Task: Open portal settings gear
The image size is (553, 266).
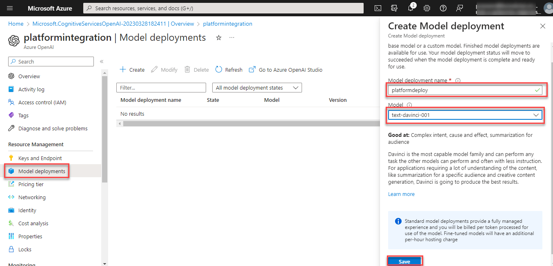Action: coord(427,8)
